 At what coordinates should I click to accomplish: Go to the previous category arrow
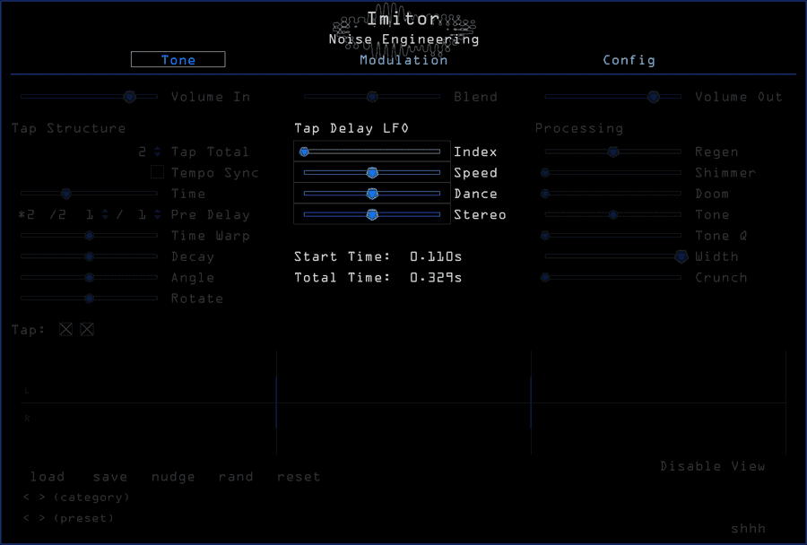click(26, 497)
